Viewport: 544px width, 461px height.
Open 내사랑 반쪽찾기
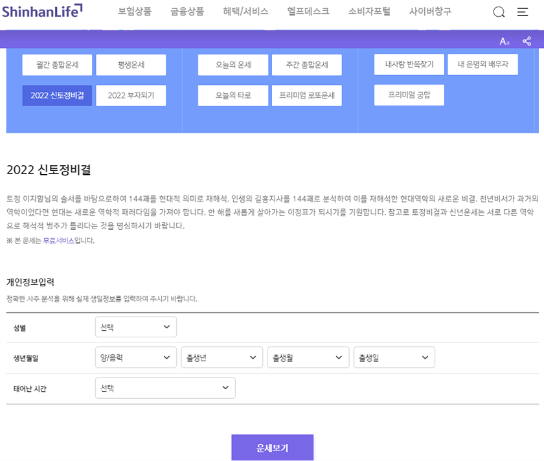tap(409, 65)
